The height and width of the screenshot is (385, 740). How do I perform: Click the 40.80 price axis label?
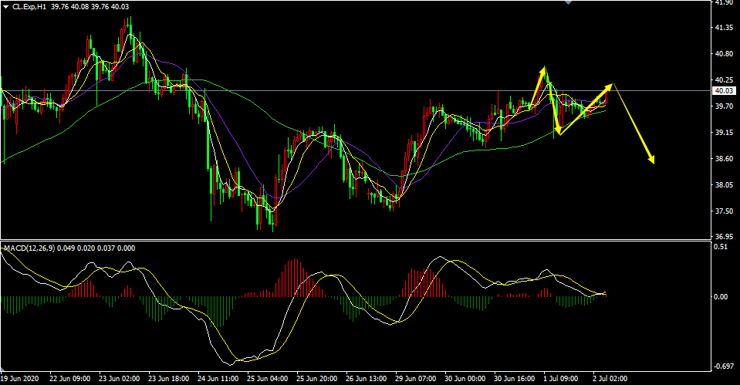click(x=724, y=54)
